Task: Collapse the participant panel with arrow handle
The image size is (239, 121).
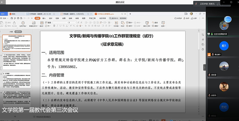Action: pyautogui.click(x=205, y=68)
